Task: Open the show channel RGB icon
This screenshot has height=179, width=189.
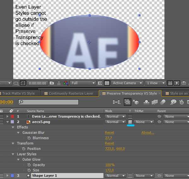Action: [x=66, y=83]
